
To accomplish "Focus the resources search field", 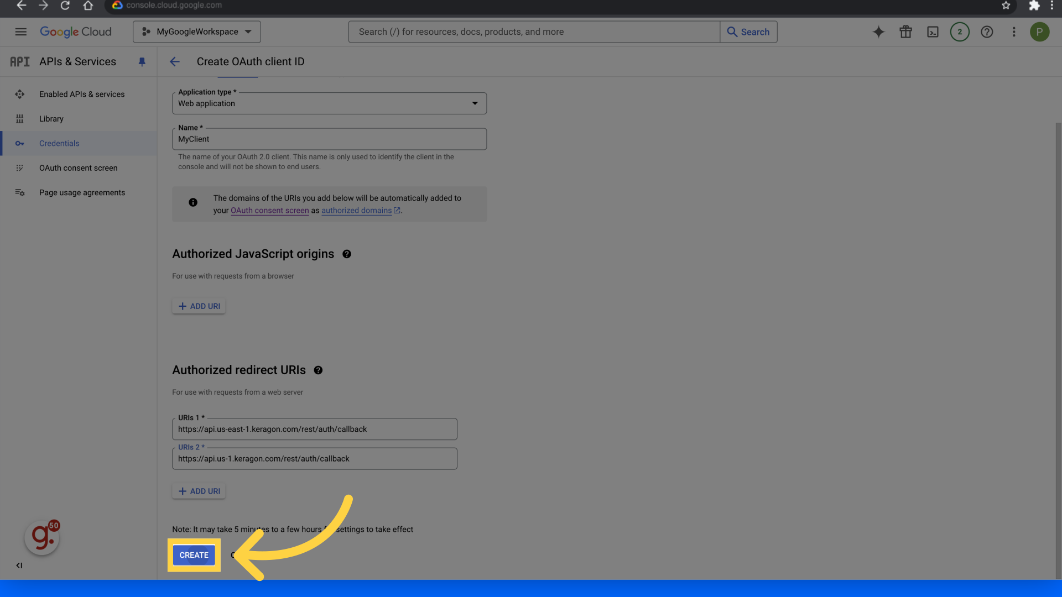I will coord(534,32).
